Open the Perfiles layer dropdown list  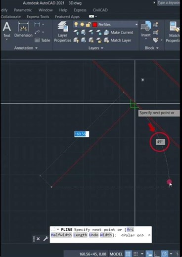pyautogui.click(x=136, y=25)
